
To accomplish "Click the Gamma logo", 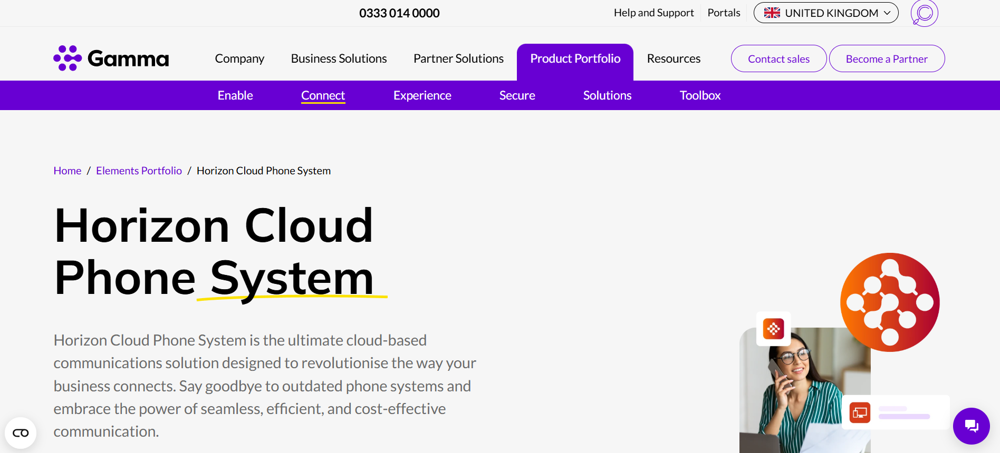I will pyautogui.click(x=111, y=58).
